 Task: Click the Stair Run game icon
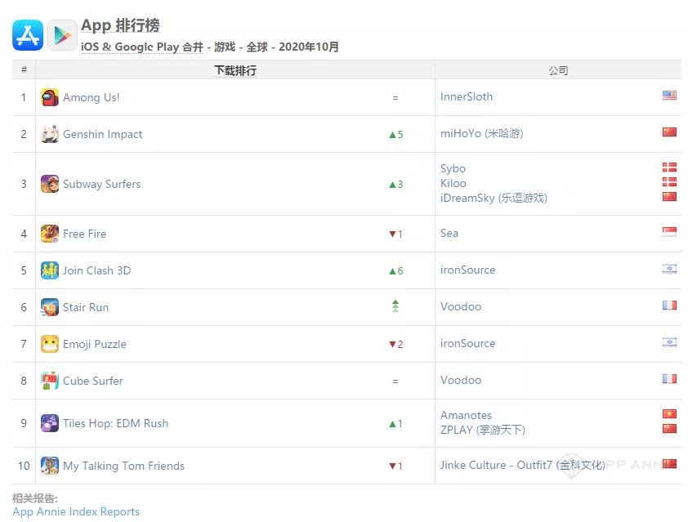[x=50, y=307]
